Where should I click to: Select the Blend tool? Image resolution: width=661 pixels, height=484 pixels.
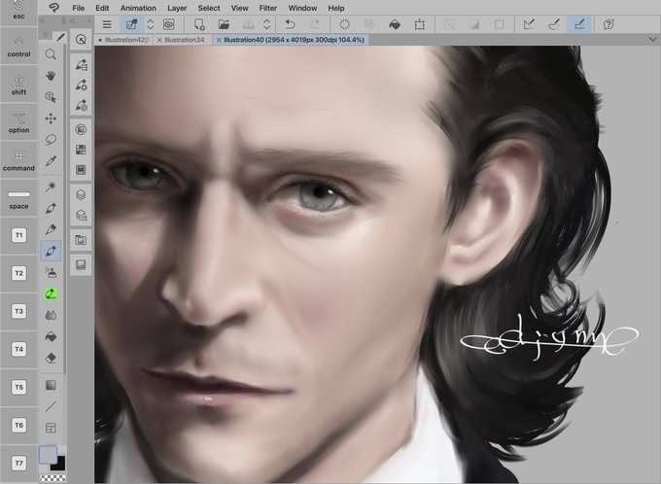click(51, 315)
